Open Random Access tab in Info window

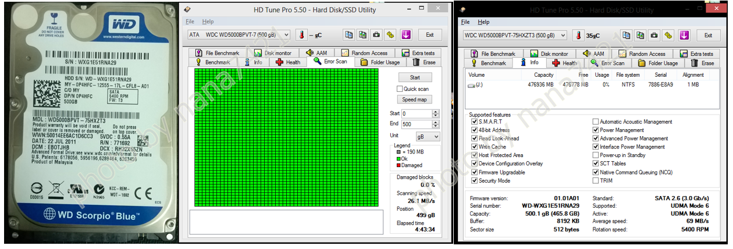[x=642, y=54]
